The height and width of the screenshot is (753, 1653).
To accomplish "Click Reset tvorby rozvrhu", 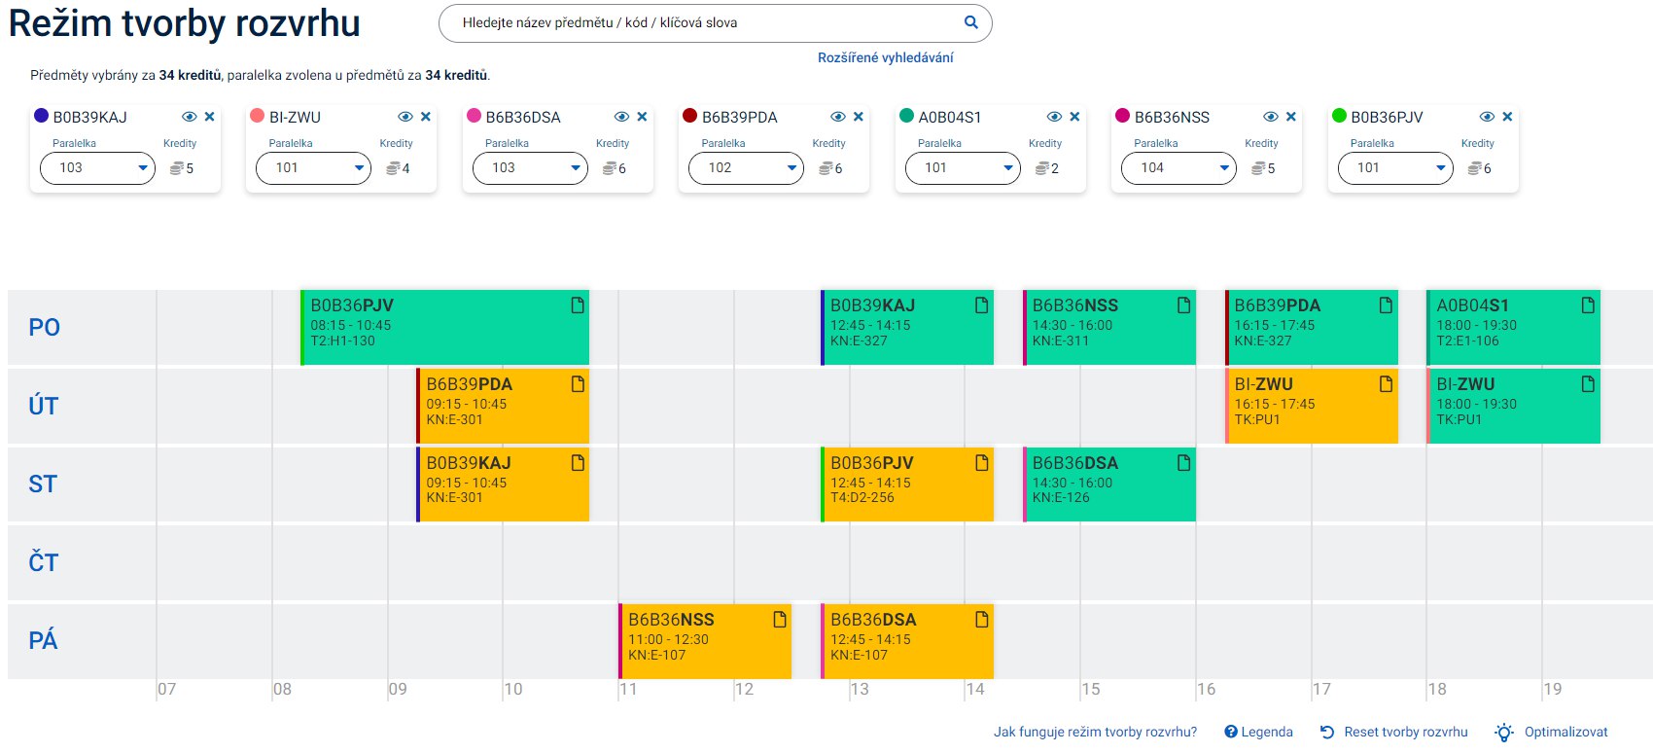I will 1394,732.
